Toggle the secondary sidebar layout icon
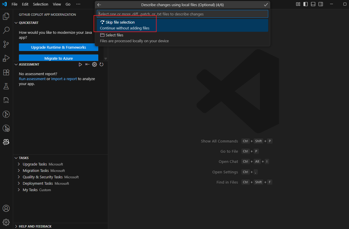Image resolution: width=349 pixels, height=229 pixels. 320,4
